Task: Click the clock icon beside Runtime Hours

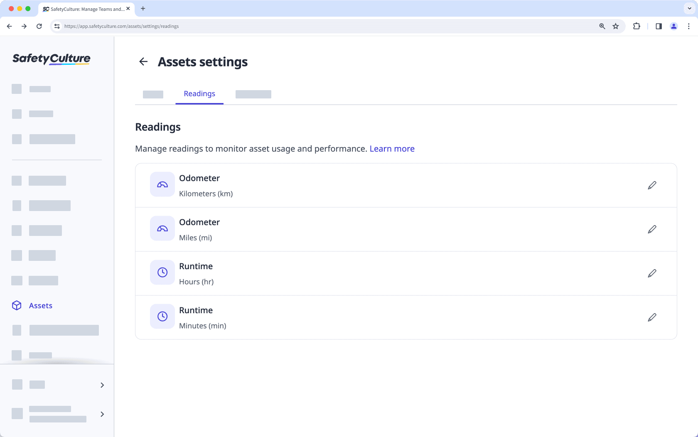Action: point(162,272)
